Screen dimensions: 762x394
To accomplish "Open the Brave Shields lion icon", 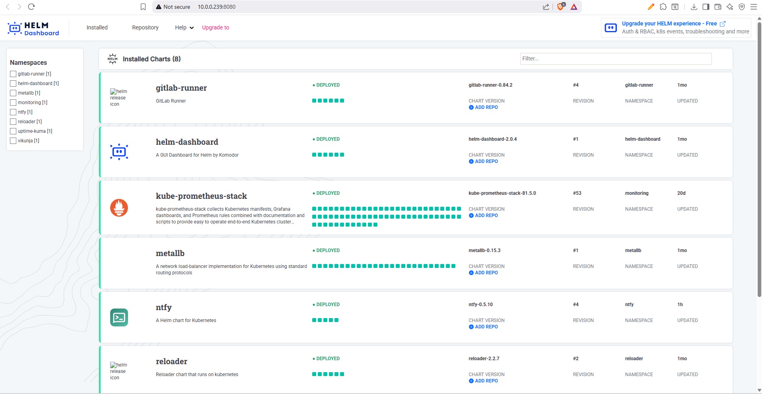I will pos(560,7).
